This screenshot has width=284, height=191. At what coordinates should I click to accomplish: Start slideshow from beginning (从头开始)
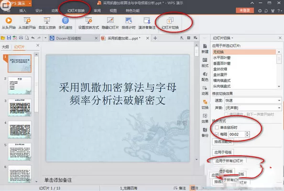[x=9, y=23]
